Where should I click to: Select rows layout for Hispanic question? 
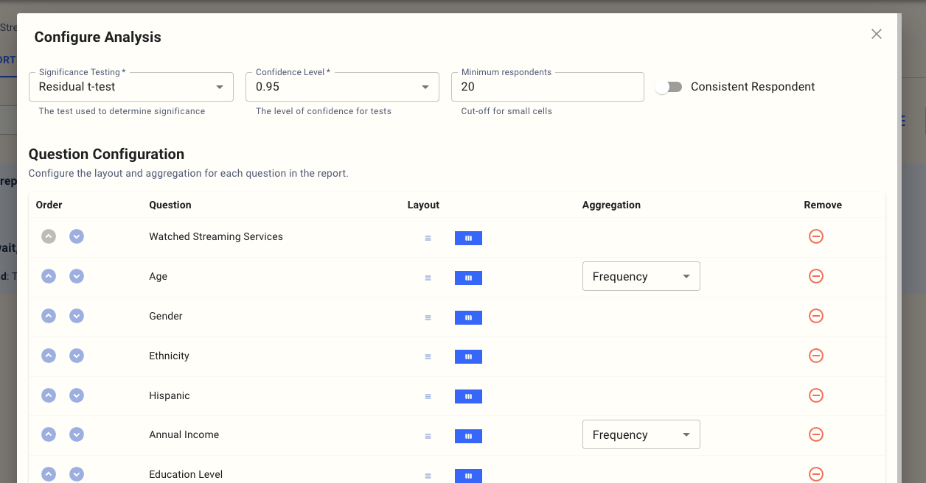[x=428, y=397]
